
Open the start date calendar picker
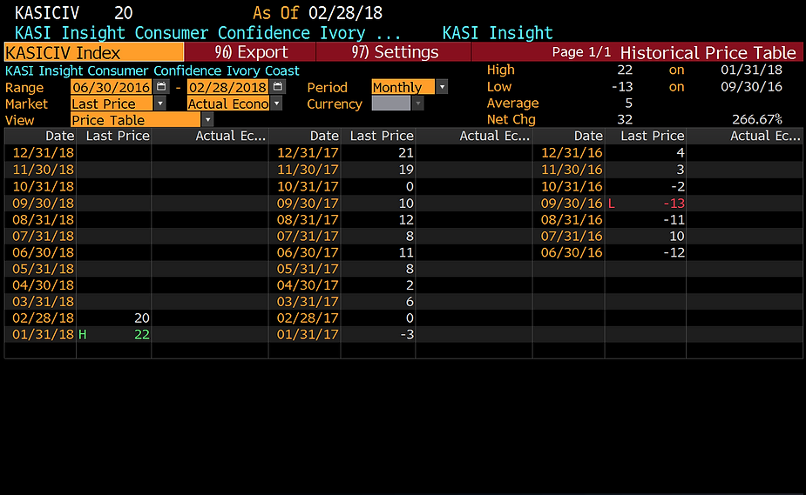tap(162, 87)
